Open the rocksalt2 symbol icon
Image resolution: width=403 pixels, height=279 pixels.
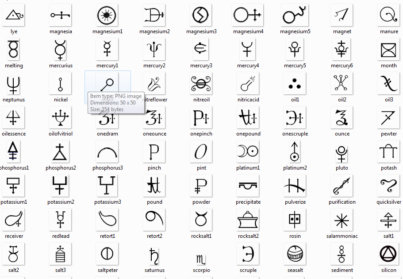248,219
